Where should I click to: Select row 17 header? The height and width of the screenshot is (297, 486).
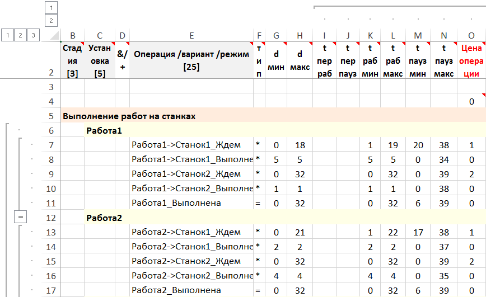(x=51, y=290)
